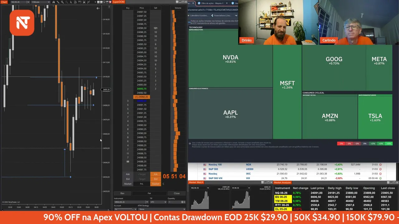Click the Close position button in SuperDOM
This screenshot has height=224, width=399.
coord(177,193)
